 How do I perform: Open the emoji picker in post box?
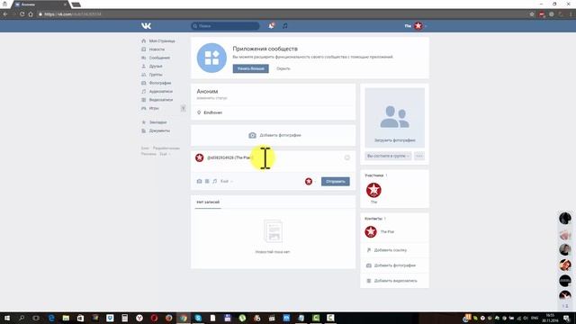pyautogui.click(x=346, y=157)
